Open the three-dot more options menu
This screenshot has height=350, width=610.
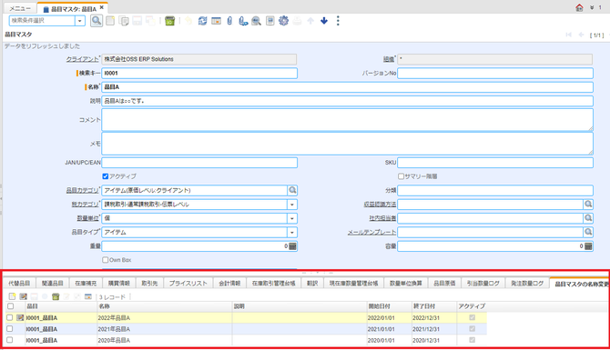point(338,21)
